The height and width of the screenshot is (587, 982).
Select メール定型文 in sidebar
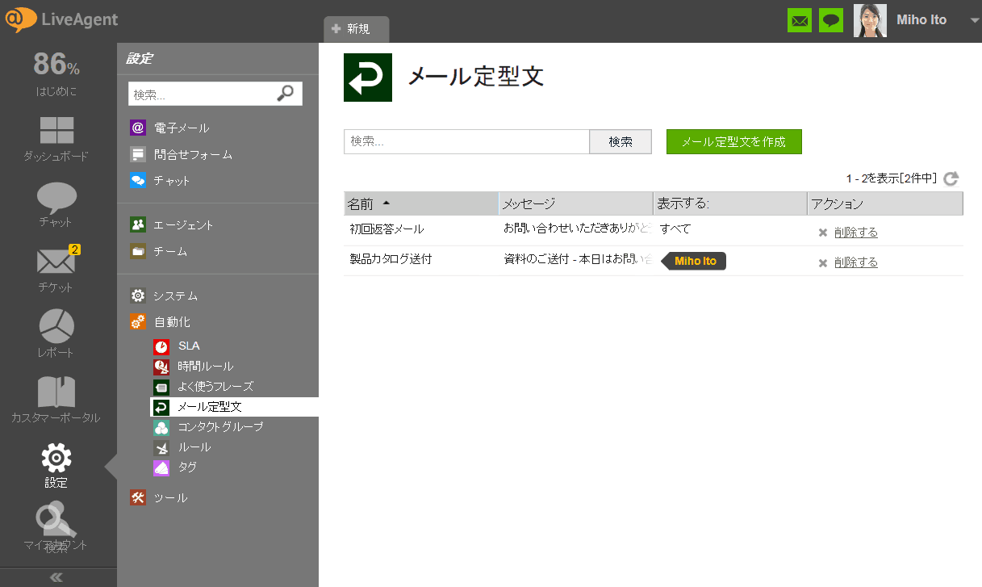pos(234,406)
